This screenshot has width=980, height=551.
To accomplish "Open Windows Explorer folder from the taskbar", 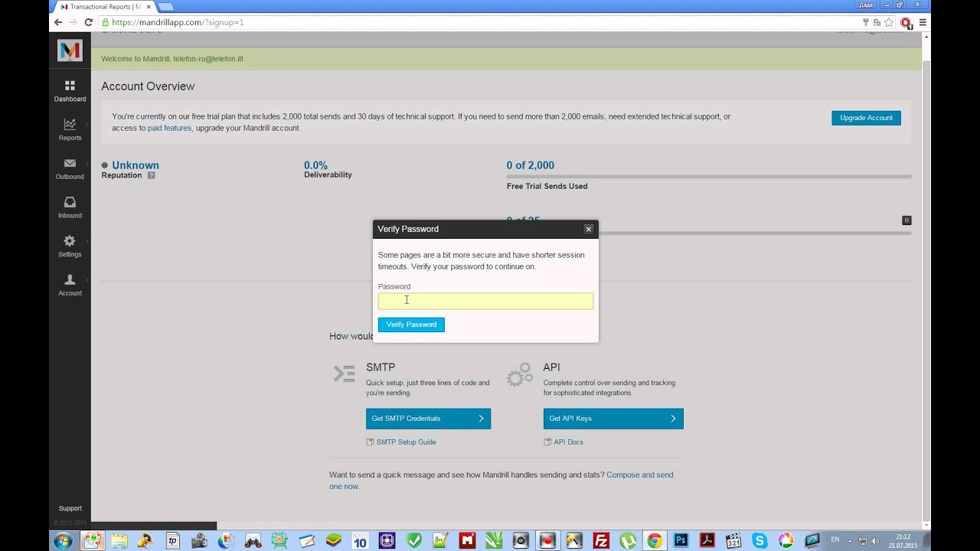I will tap(119, 541).
